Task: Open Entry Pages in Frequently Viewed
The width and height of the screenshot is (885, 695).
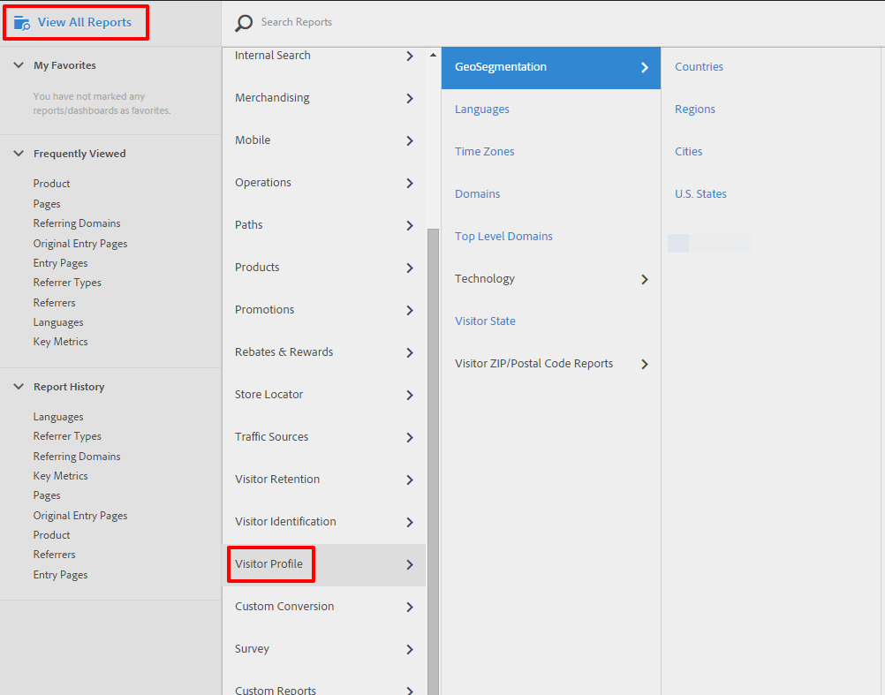Action: tap(60, 263)
